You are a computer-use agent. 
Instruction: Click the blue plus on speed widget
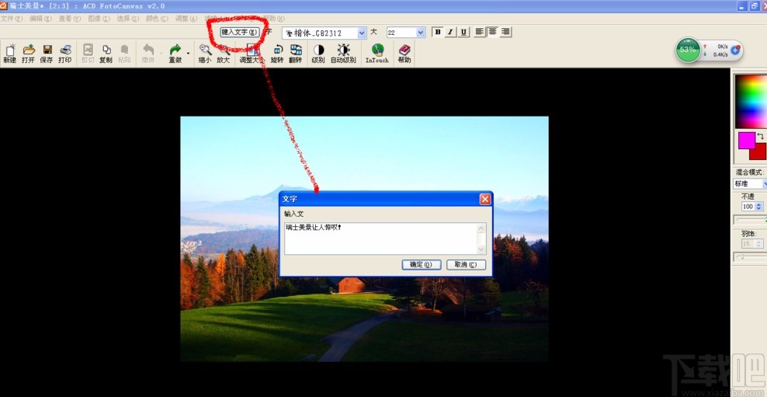734,50
